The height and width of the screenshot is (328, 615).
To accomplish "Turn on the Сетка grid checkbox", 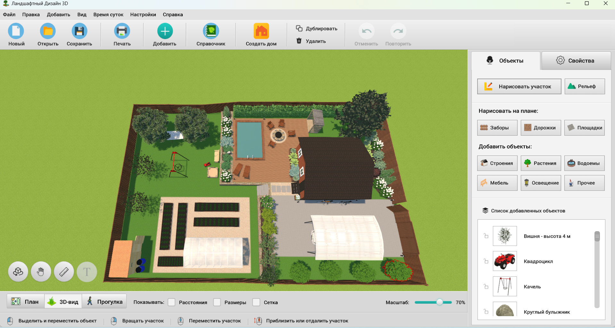I will tap(256, 302).
